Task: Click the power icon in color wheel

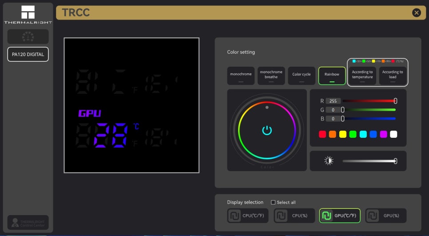Action: point(266,130)
